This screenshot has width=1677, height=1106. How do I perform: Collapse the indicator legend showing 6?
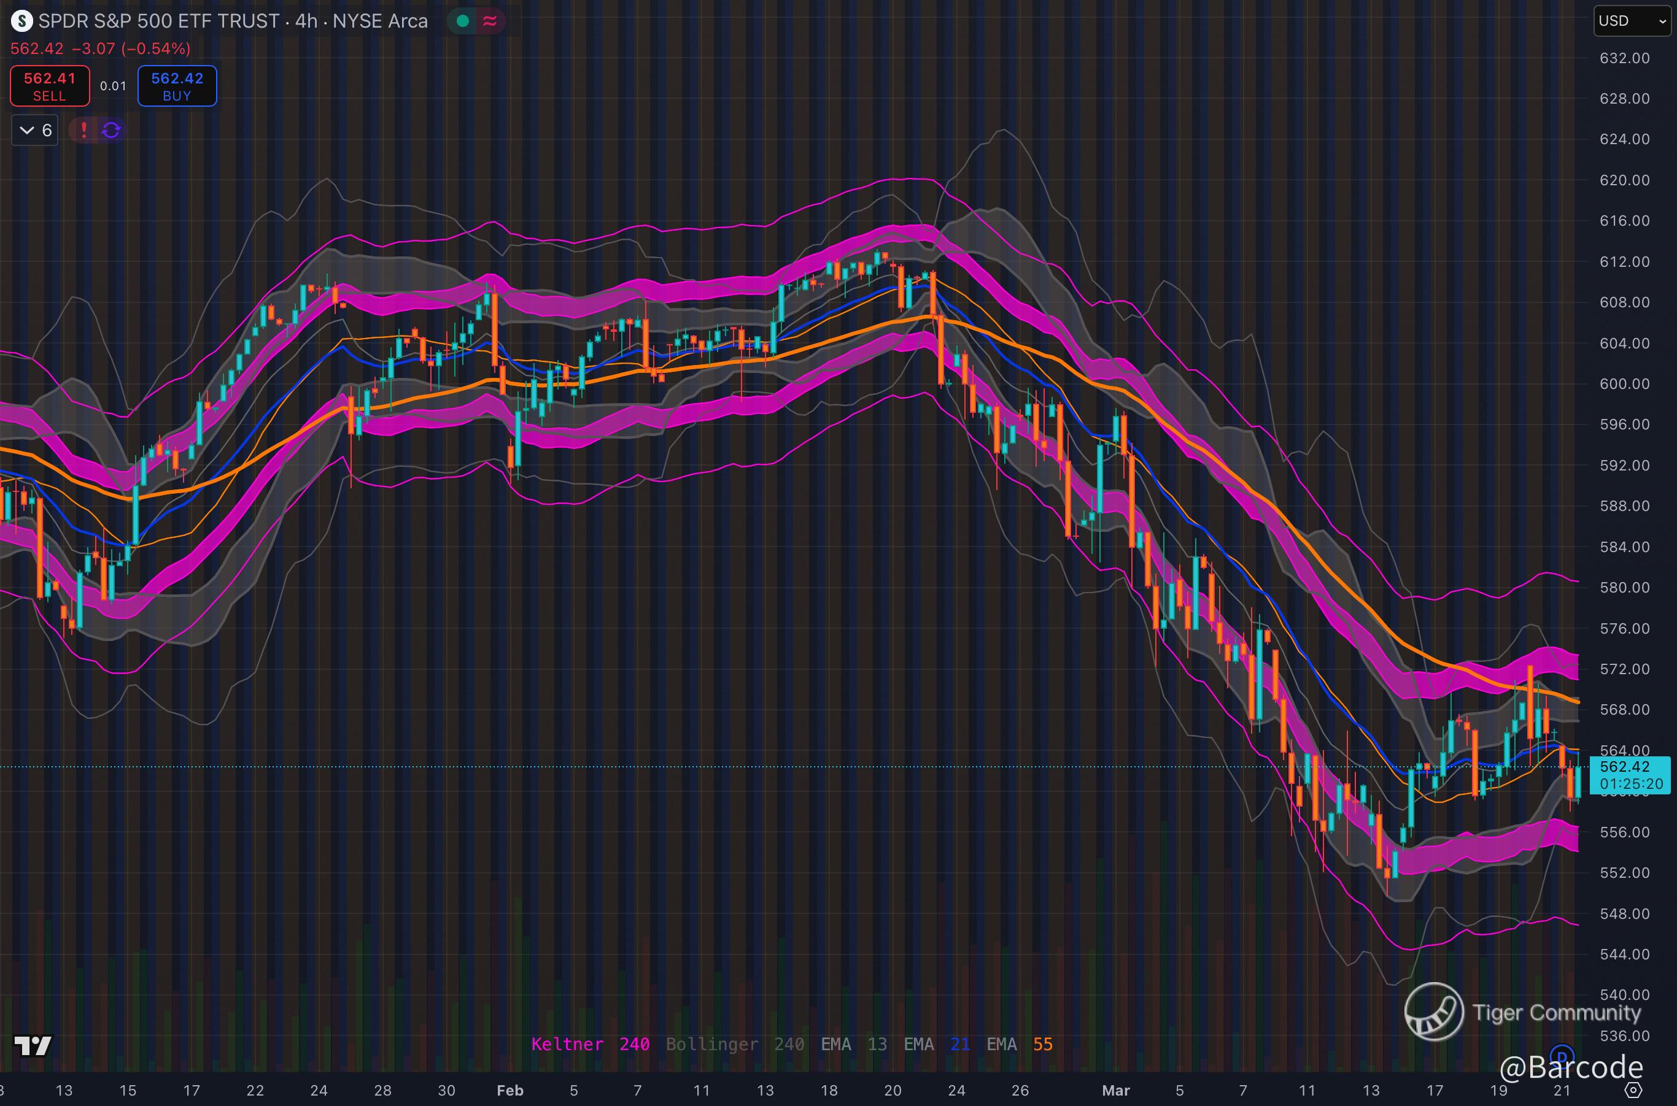35,131
